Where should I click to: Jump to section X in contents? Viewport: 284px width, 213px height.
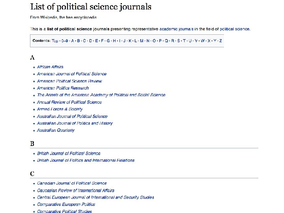209,41
